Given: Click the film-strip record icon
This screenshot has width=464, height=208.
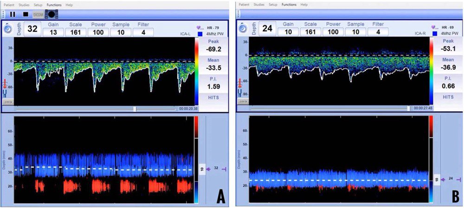Looking at the screenshot, I should pyautogui.click(x=52, y=14).
